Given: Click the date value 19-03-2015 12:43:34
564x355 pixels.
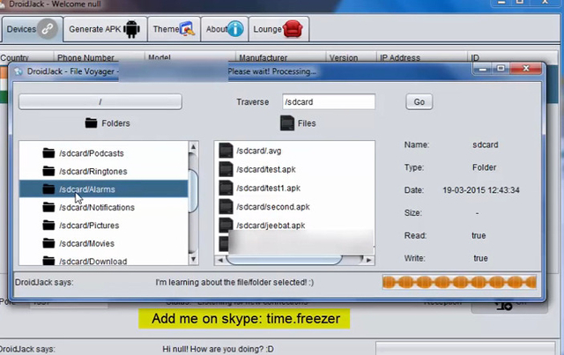Looking at the screenshot, I should click(481, 190).
